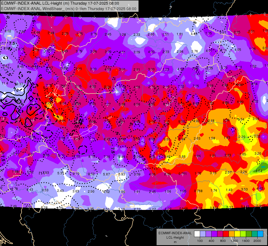Click the dark green legend swatch
Screen dimensions: 268x246
(x=249, y=234)
